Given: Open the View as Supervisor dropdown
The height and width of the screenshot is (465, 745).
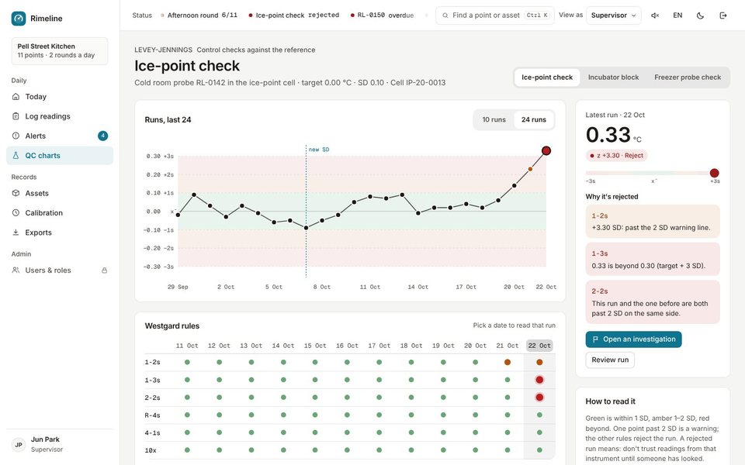Looking at the screenshot, I should (x=613, y=15).
